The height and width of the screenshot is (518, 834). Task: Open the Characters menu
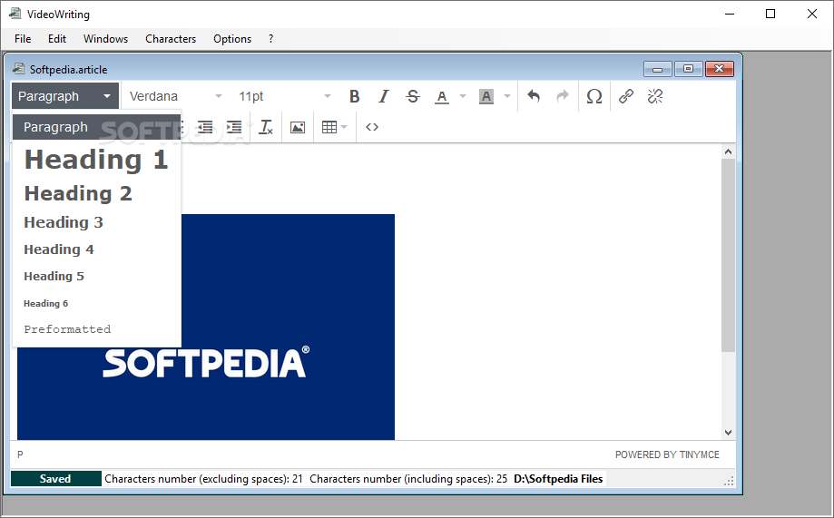point(171,39)
